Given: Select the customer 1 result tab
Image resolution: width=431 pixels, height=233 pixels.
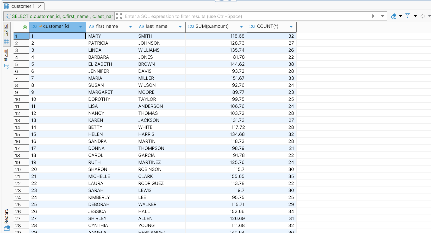Looking at the screenshot, I should click(x=23, y=6).
